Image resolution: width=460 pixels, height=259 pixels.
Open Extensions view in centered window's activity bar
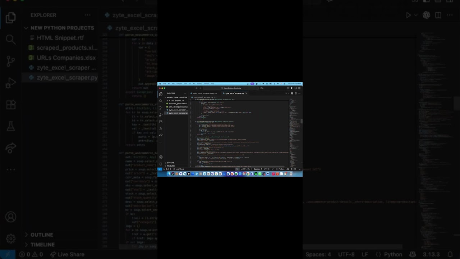click(161, 122)
